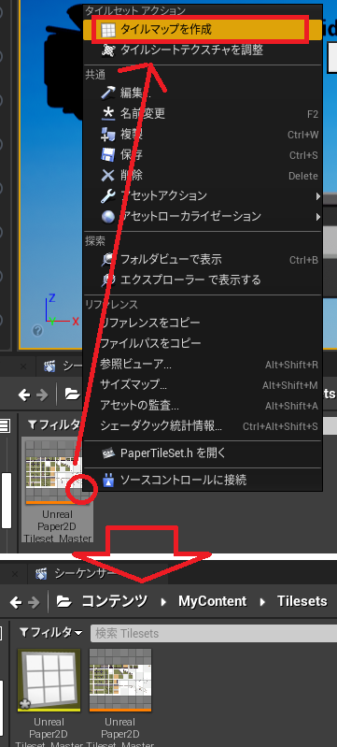337x747 pixels.
Task: Click forward arrow in lower Content Browser
Action: [34, 603]
